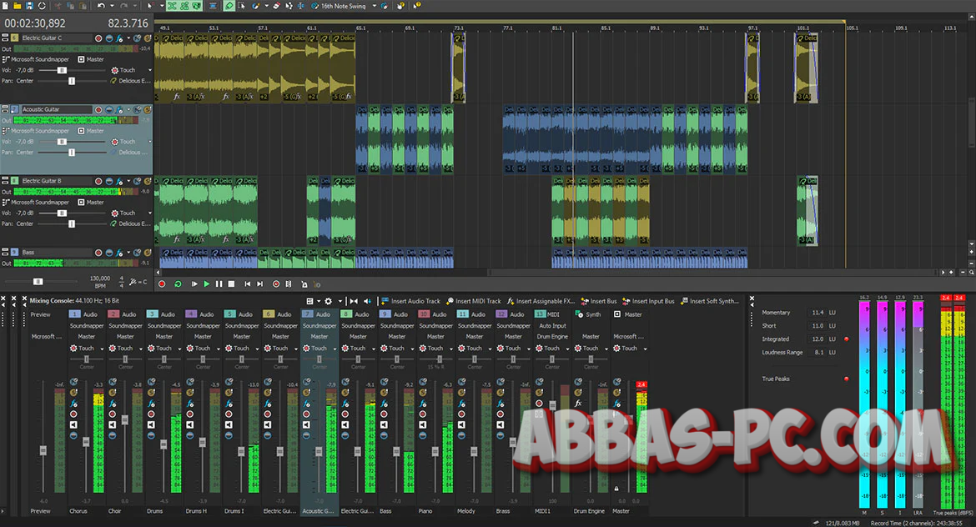Screen dimensions: 976x527
Task: Expand the FX dropdown arrow on Electric Guitar C
Action: (x=128, y=38)
